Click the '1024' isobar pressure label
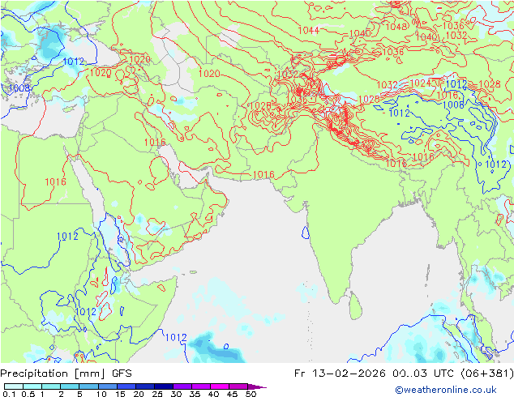The width and height of the screenshot is (514, 397). (x=420, y=83)
